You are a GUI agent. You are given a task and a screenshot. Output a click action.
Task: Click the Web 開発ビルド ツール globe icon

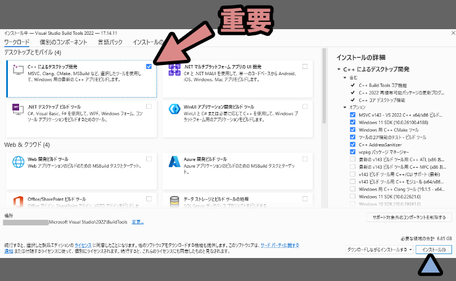point(18,162)
